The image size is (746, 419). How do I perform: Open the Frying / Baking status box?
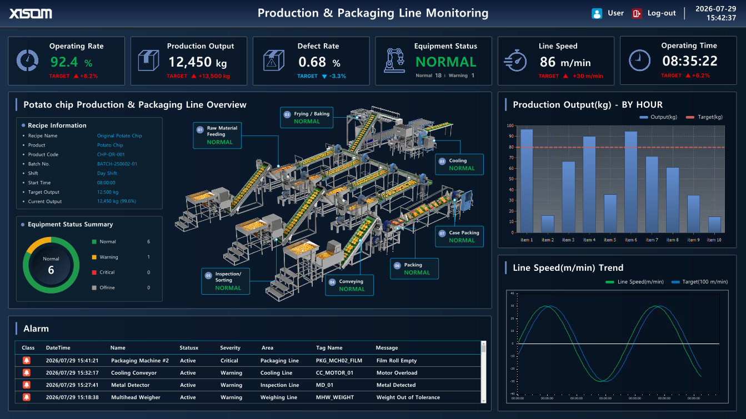[307, 118]
